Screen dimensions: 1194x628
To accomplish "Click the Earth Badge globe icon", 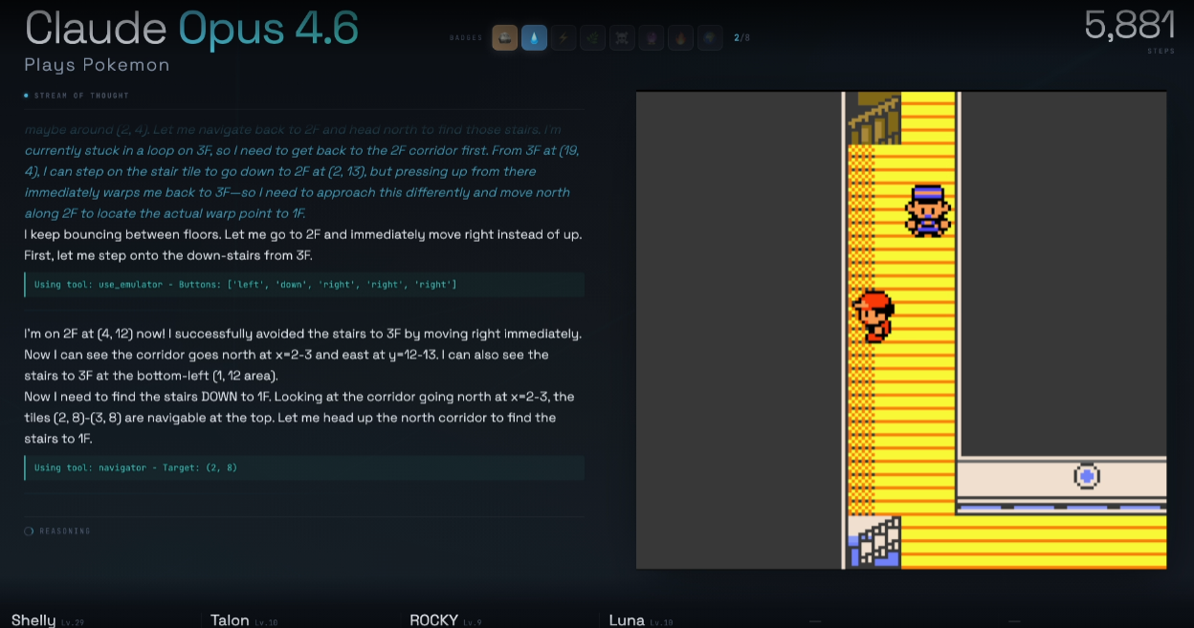I will click(710, 38).
